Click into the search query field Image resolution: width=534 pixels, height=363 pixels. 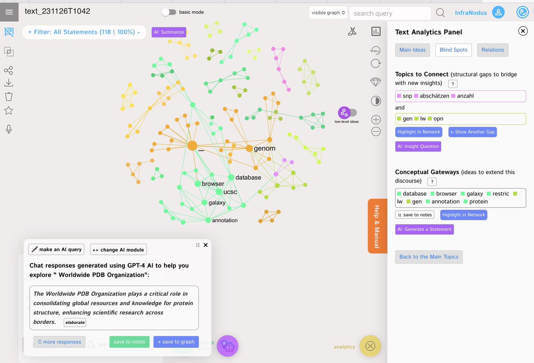pyautogui.click(x=390, y=13)
